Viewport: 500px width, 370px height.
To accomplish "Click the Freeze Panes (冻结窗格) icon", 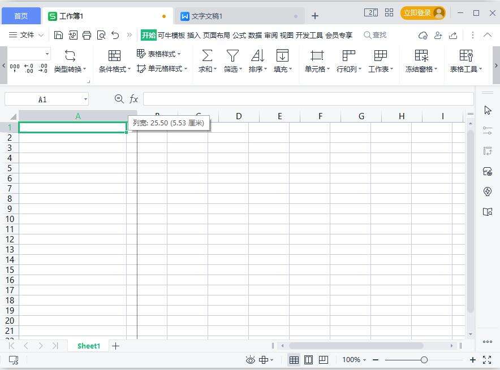I will (x=421, y=55).
